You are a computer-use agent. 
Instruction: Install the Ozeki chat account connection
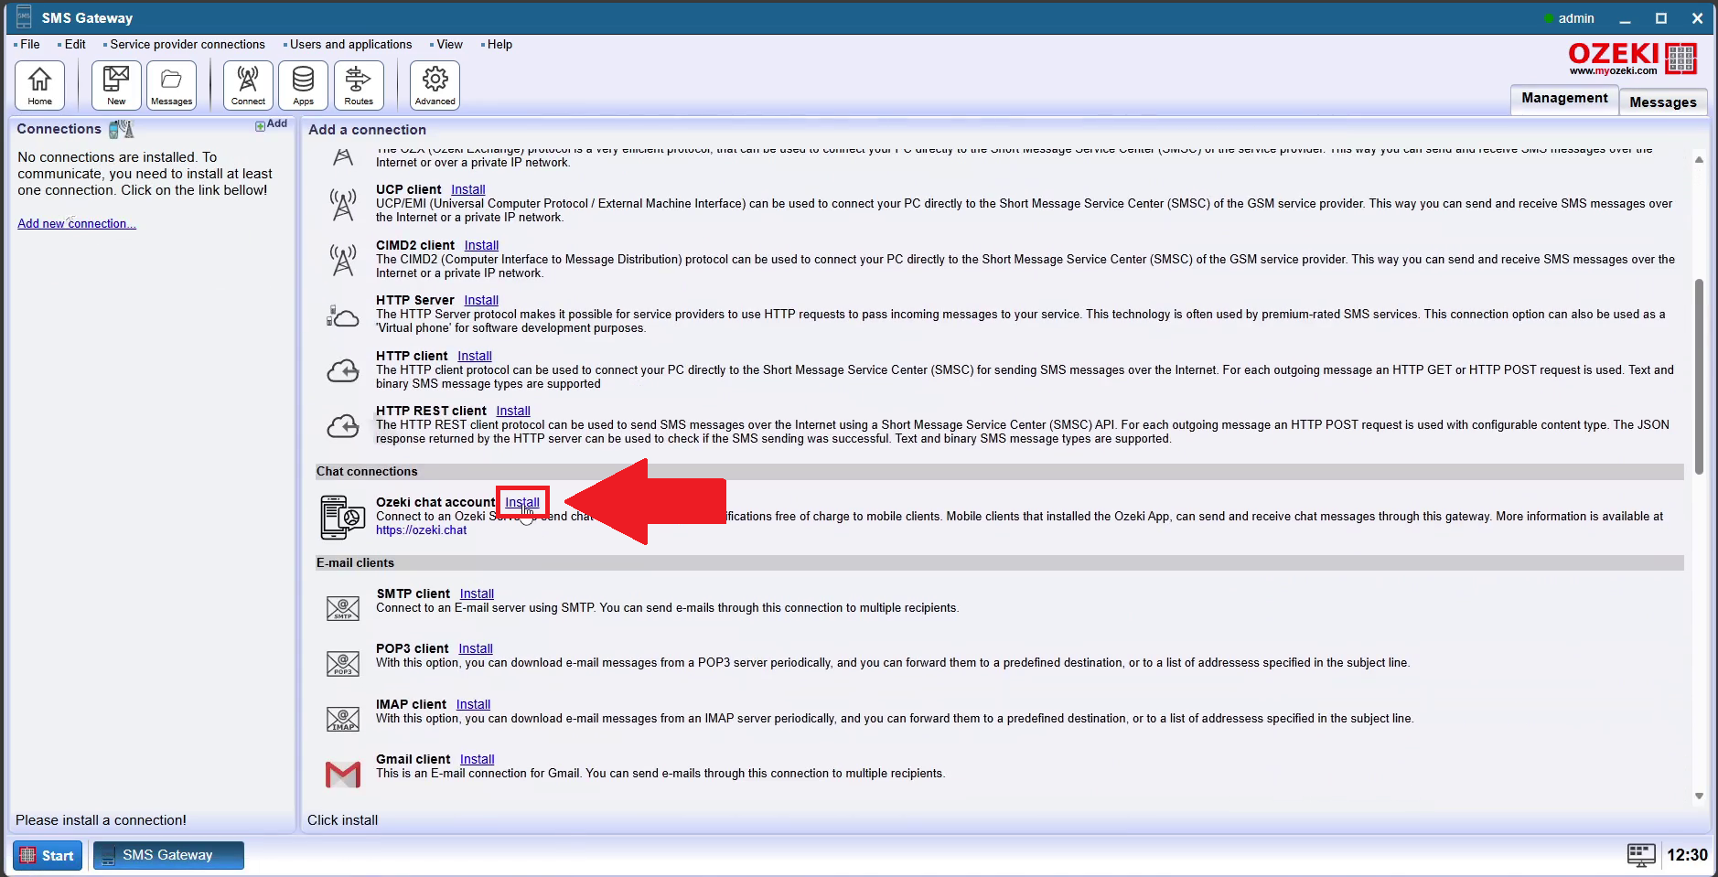click(x=522, y=502)
